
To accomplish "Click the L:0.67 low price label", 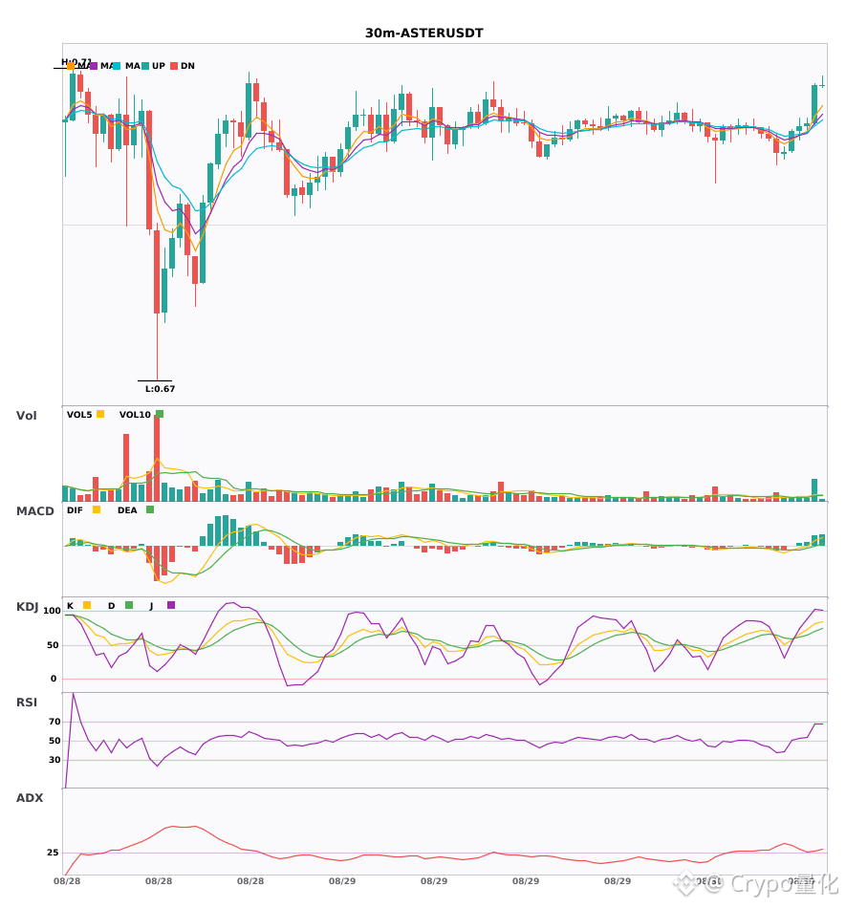I will 160,389.
